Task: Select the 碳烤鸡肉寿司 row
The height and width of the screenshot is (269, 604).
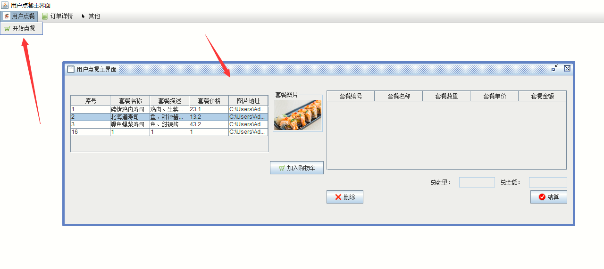Action: point(169,109)
